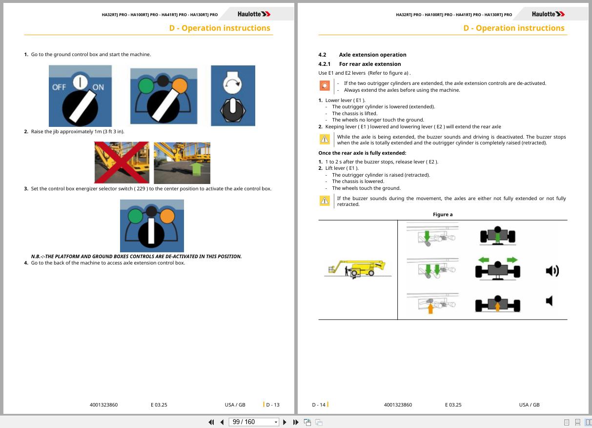The image size is (592, 428).
Task: Switch to continuous scrolling page view
Action: coord(578,422)
